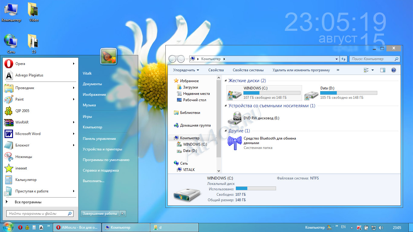The image size is (413, 232).
Task: Expand Microsoft Word recent documents arrow
Action: (x=73, y=134)
